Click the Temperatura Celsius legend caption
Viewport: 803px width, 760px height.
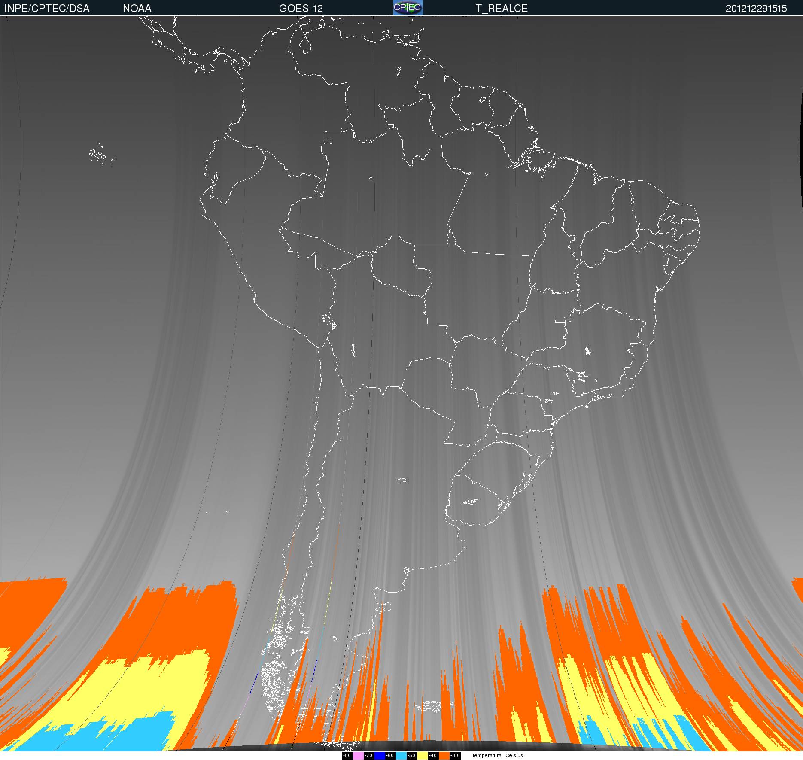coord(497,755)
